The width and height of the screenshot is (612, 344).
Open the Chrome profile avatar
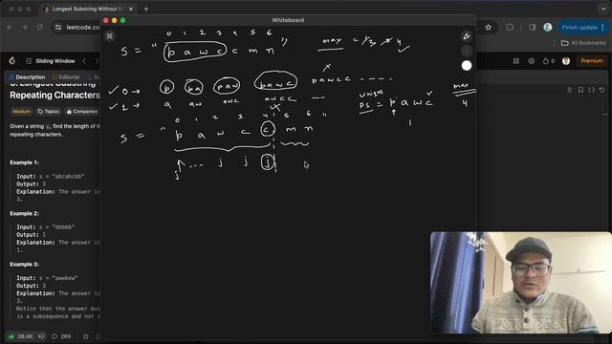(548, 28)
